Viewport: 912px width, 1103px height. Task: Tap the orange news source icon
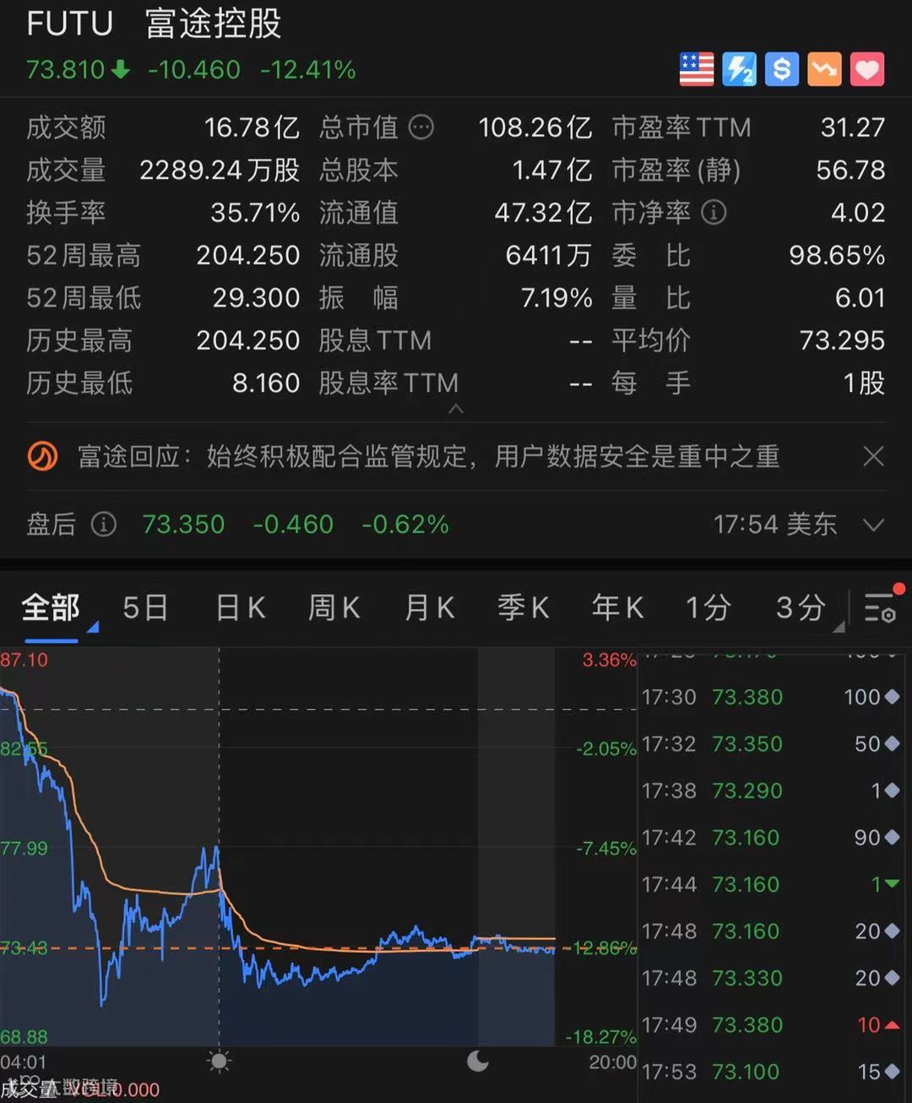[x=42, y=457]
